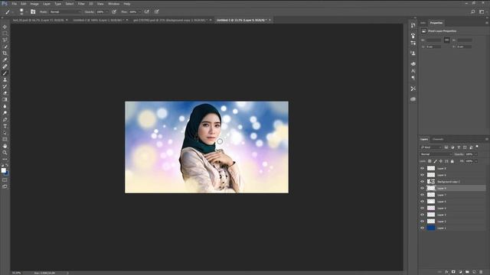
Task: Add layer style fx icon
Action: [446, 272]
